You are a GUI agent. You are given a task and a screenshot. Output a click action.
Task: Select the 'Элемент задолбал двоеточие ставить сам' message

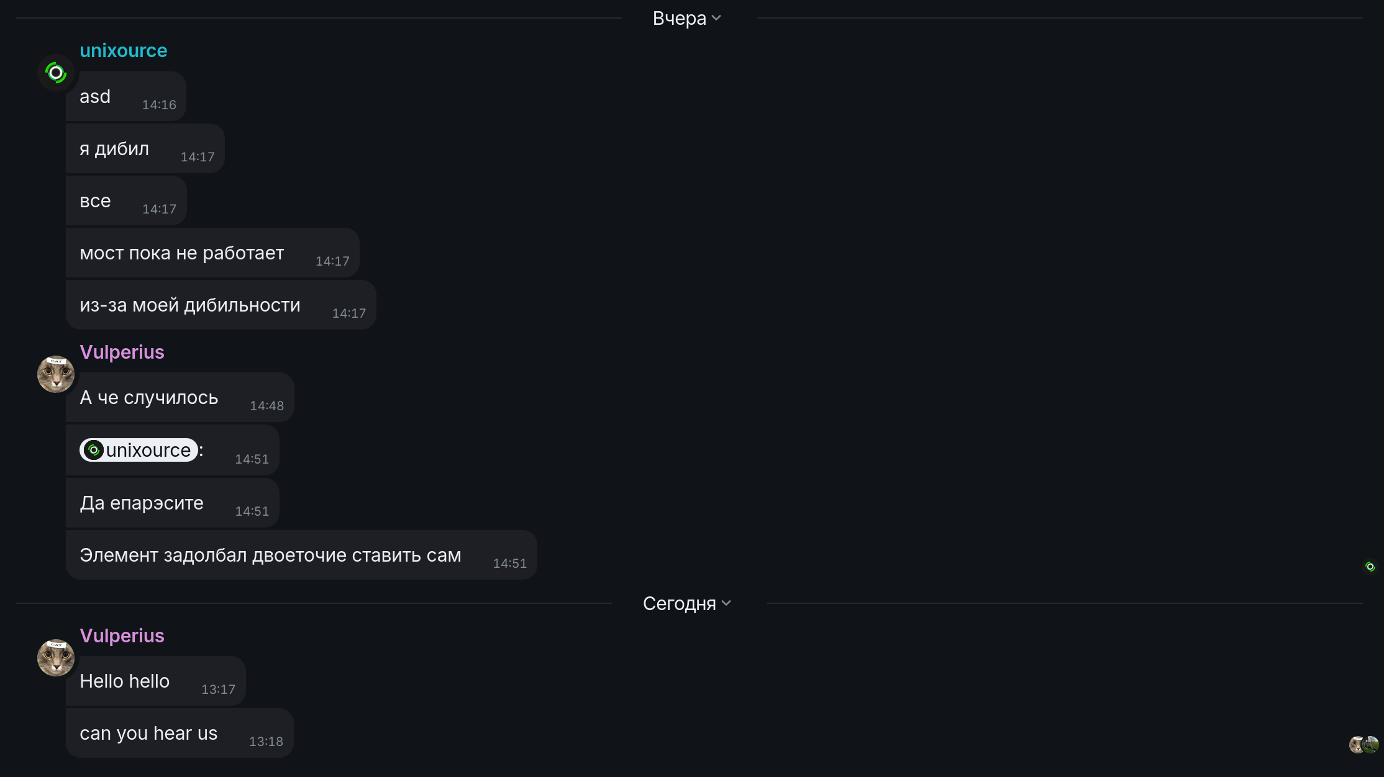tap(301, 555)
